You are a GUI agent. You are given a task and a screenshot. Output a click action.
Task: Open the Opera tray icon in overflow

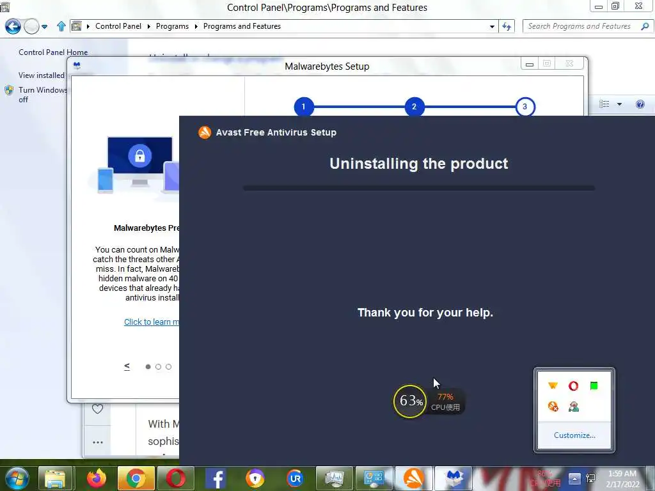coord(573,386)
